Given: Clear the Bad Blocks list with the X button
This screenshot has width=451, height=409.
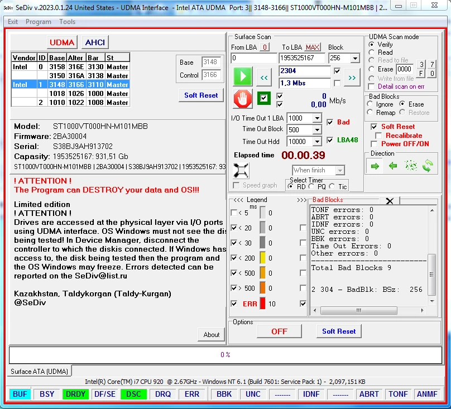Looking at the screenshot, I should coord(390,201).
